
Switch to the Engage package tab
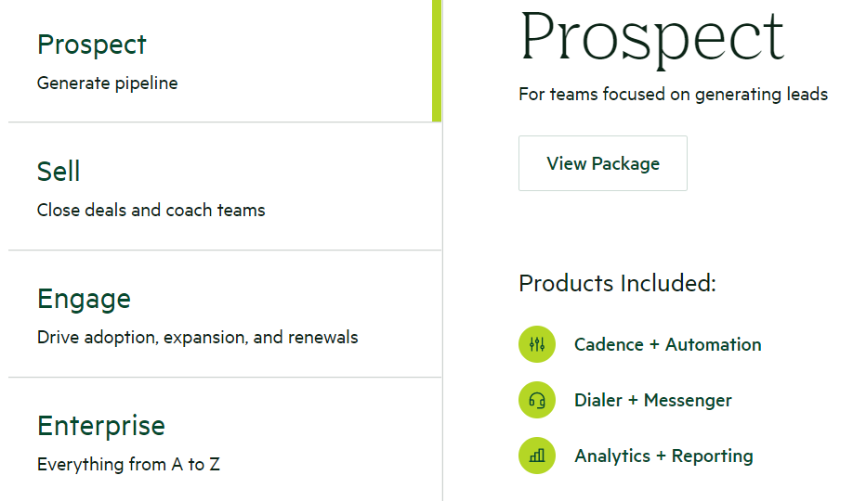225,314
